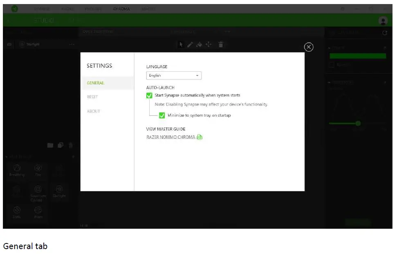Open the About settings tab

[x=94, y=112]
